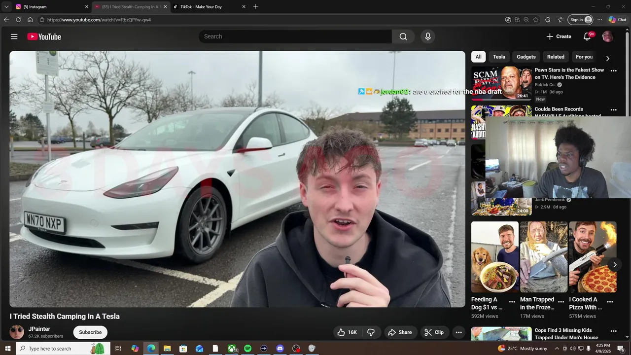Close the Instagram browser tab
Screen dimensions: 631x355
click(x=87, y=7)
